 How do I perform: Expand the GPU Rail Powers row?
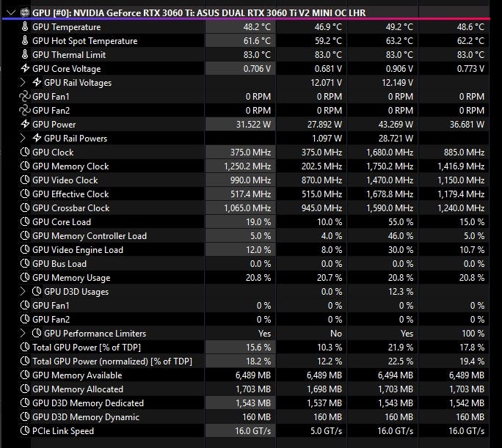click(x=23, y=138)
